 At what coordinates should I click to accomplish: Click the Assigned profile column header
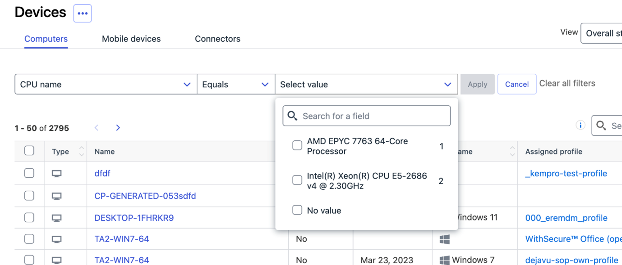click(554, 152)
